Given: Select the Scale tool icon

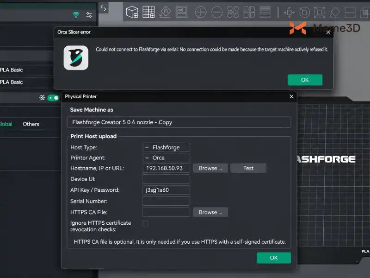Looking at the screenshot, I should [x=320, y=12].
